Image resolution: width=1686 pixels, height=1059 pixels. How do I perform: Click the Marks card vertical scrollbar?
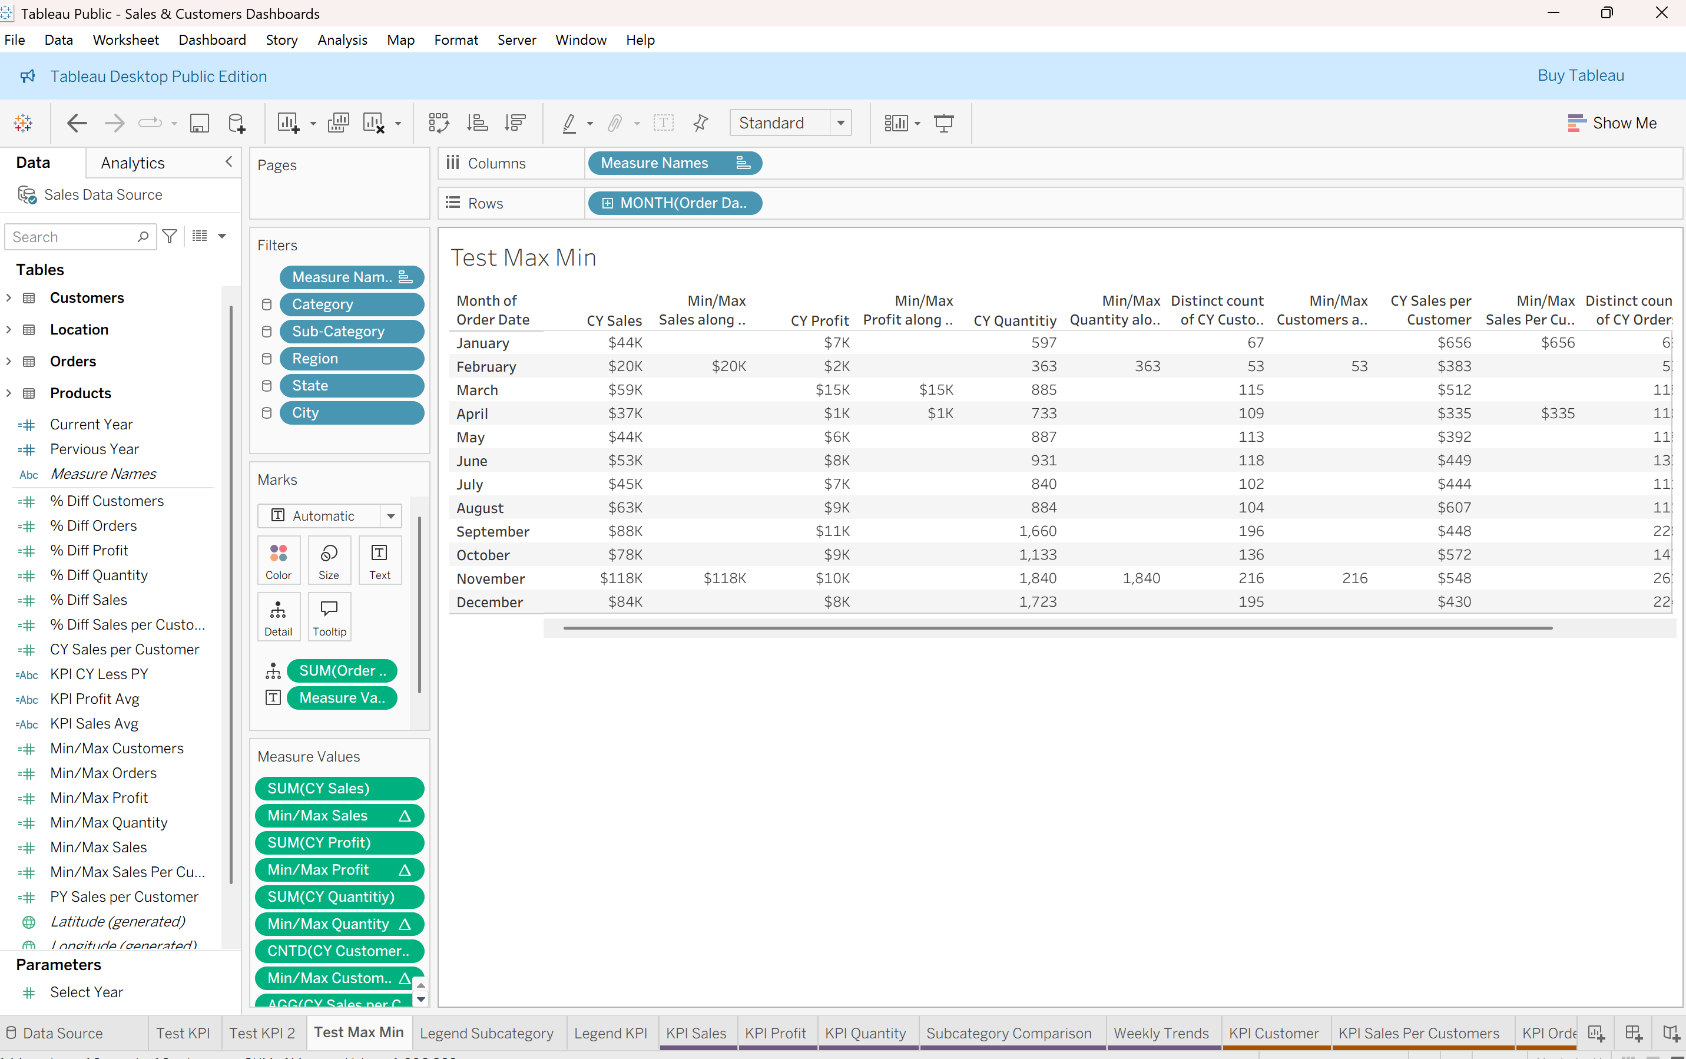419,606
